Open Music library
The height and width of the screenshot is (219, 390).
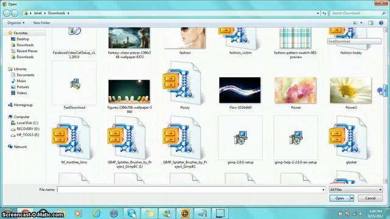21,81
